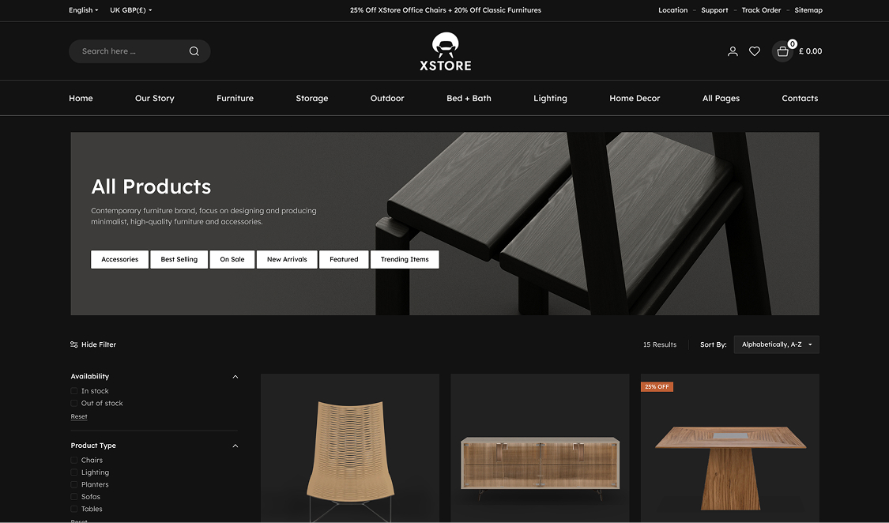The width and height of the screenshot is (889, 523).
Task: Go to the Home Decor menu
Action: (635, 99)
